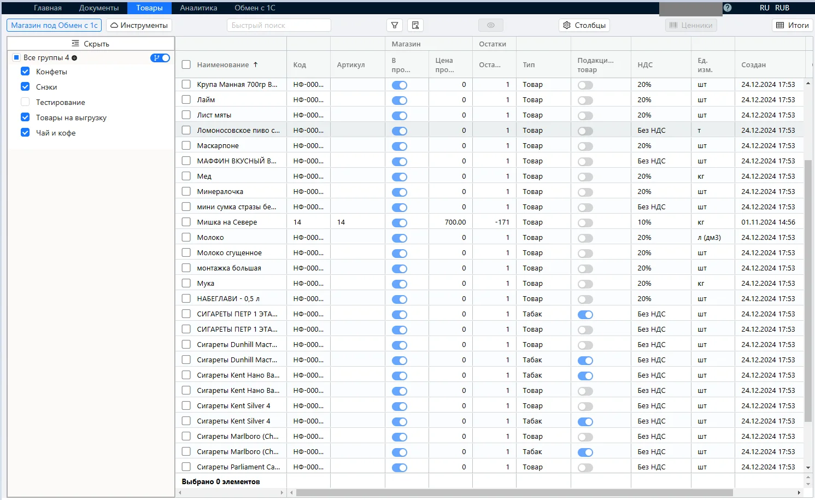The width and height of the screenshot is (815, 500).
Task: Open the Итоги totals panel
Action: [792, 25]
